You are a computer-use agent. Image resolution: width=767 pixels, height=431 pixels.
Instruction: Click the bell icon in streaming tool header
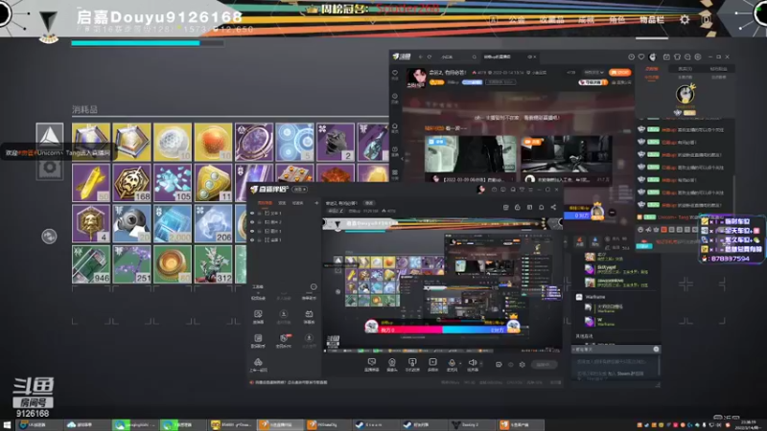click(541, 207)
